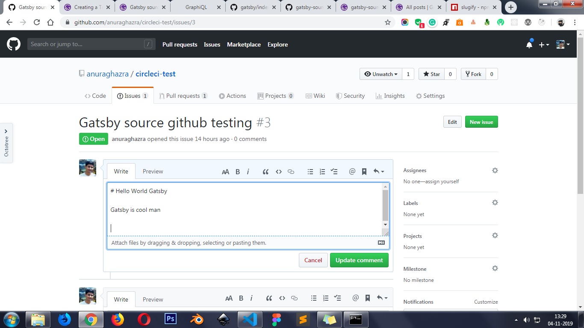Open the repository Settings tab
Viewport: 584px width, 328px height.
click(431, 96)
